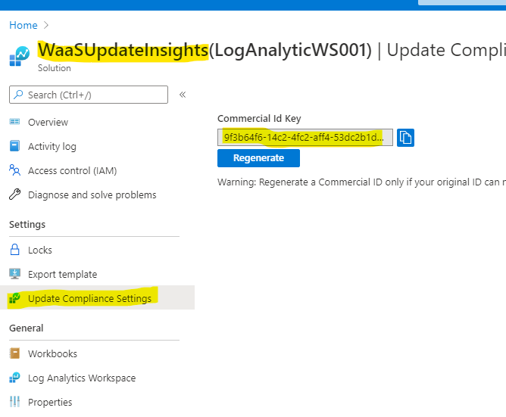Click the Locks padlock icon
506x417 pixels.
pos(14,250)
